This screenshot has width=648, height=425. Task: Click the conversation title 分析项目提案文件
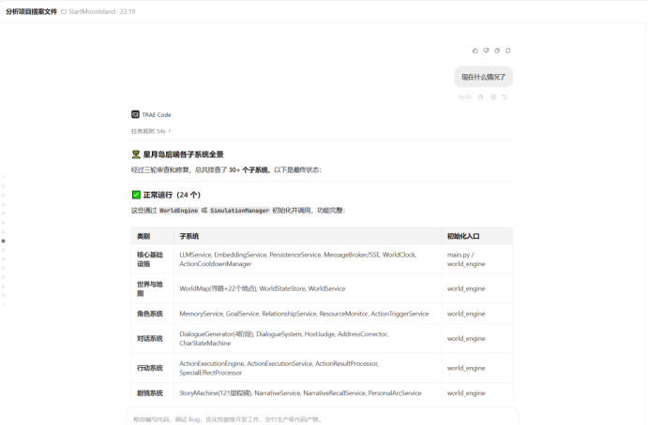[x=31, y=11]
